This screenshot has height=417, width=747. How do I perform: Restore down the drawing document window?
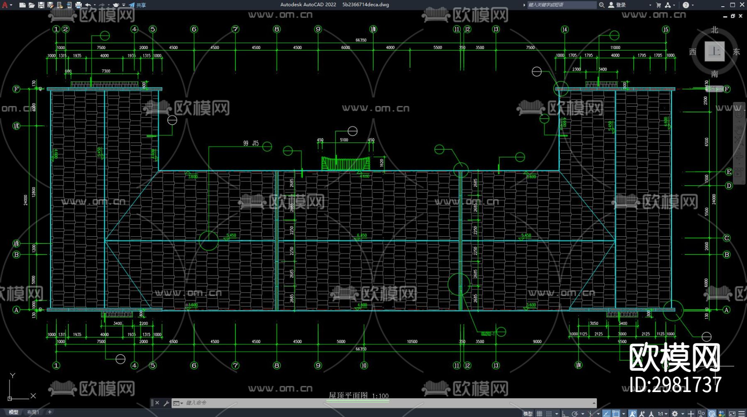click(733, 16)
